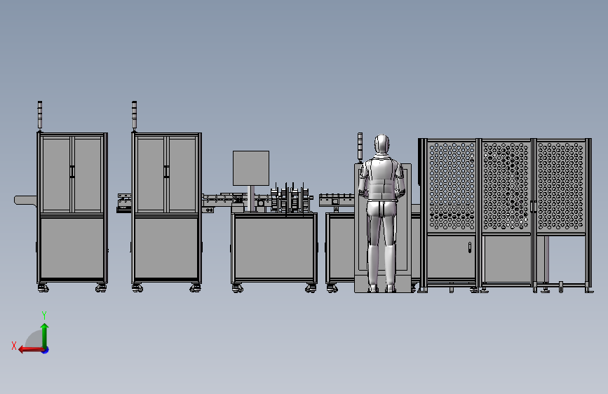The height and width of the screenshot is (394, 608).
Task: Select the lower front panel of the second cabinet
Action: (x=166, y=248)
